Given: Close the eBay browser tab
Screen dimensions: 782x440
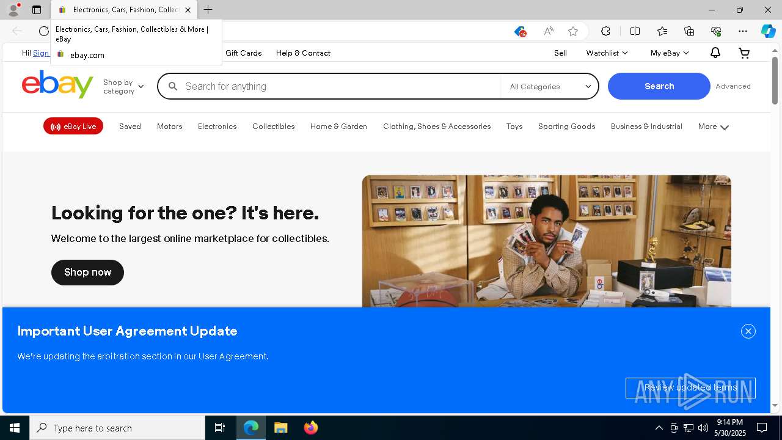Looking at the screenshot, I should pyautogui.click(x=188, y=10).
